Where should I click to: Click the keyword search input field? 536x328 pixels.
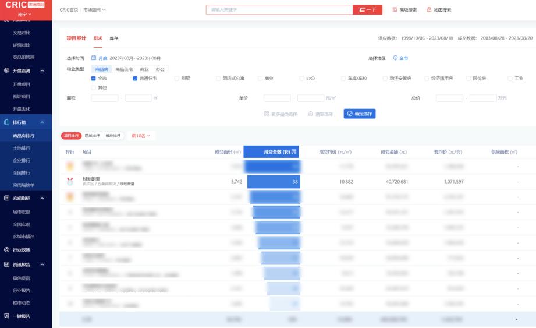(x=279, y=10)
